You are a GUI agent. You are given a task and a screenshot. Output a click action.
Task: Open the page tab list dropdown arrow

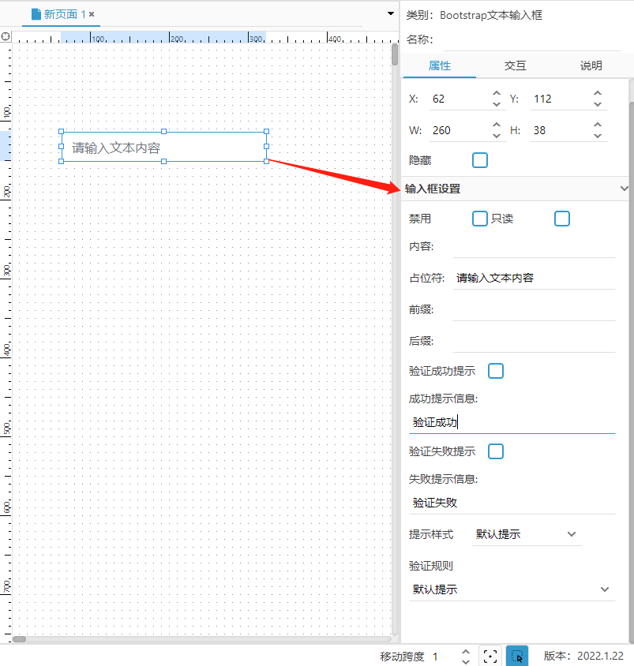point(391,13)
